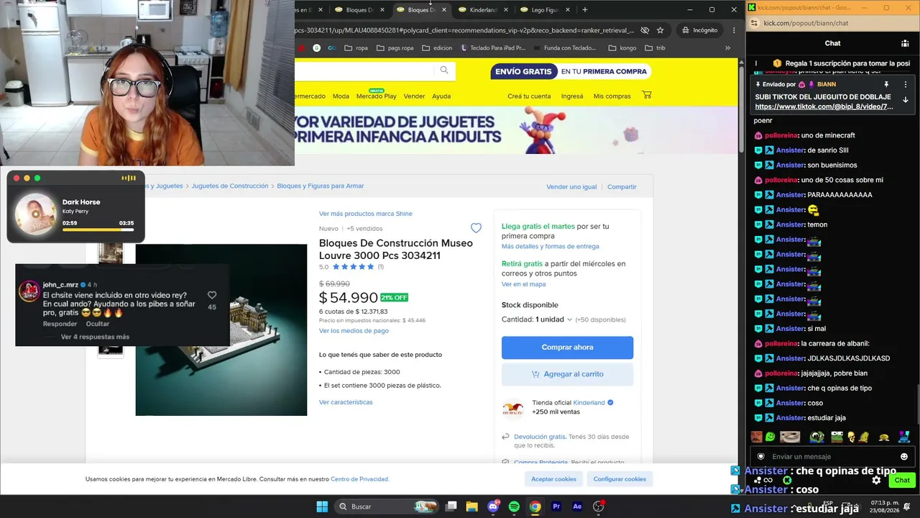Open the Moda navigation link
Screen dimensions: 920x518
tap(341, 96)
